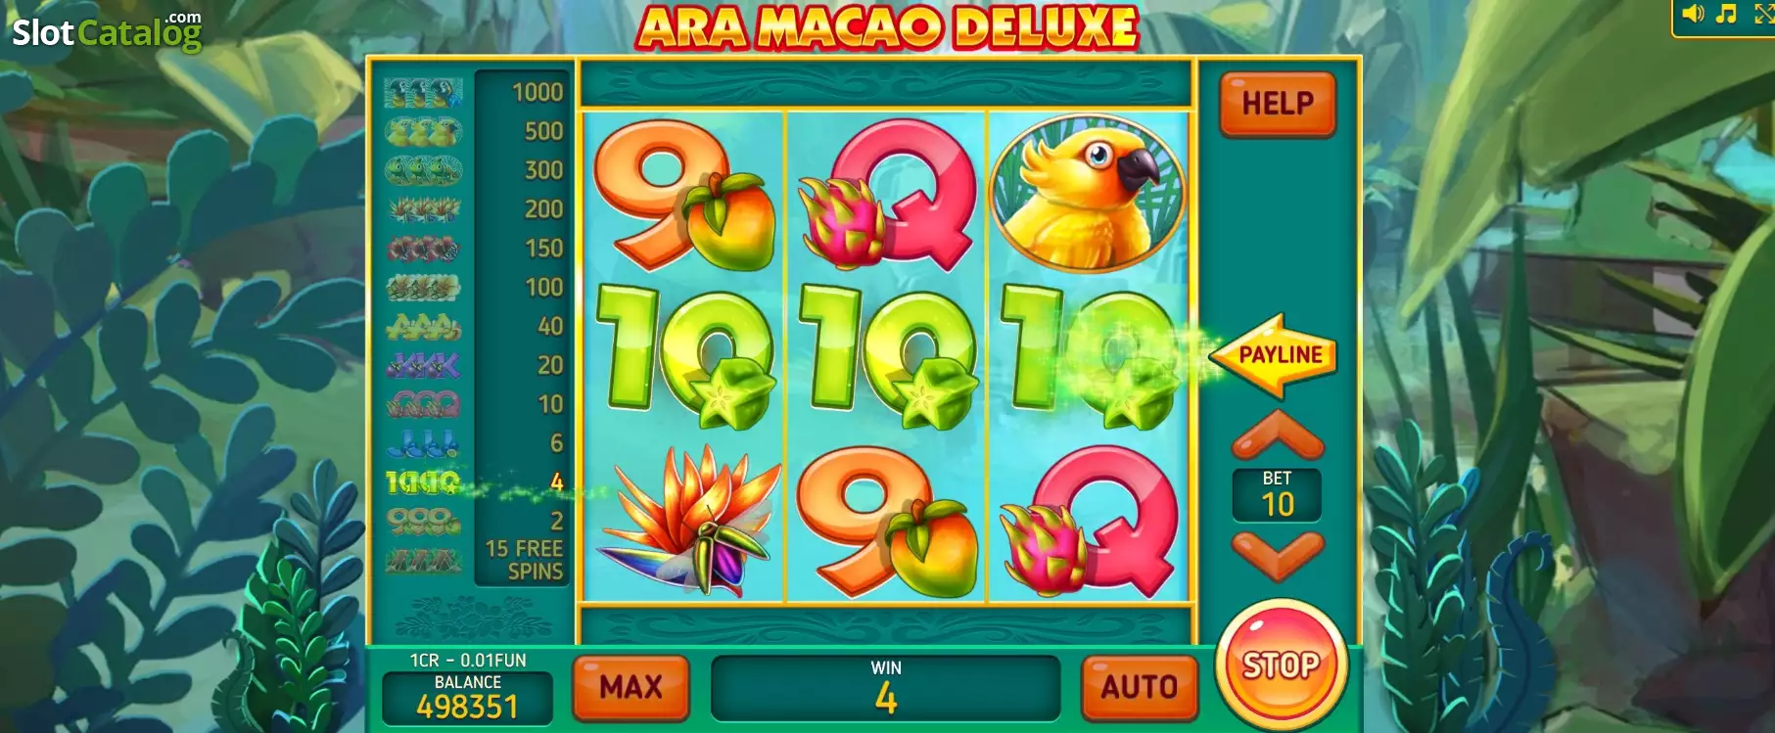
Task: Toggle fullscreen mode with arrows icon
Action: [1764, 14]
